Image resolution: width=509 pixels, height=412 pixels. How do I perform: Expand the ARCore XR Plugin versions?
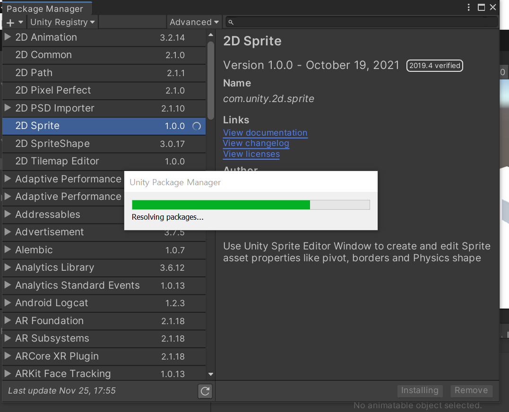(8, 355)
